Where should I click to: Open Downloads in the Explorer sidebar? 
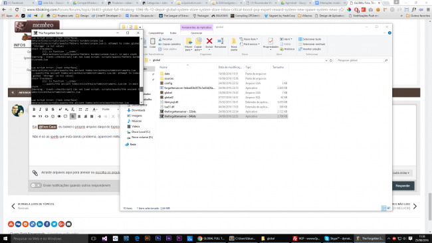click(x=138, y=110)
